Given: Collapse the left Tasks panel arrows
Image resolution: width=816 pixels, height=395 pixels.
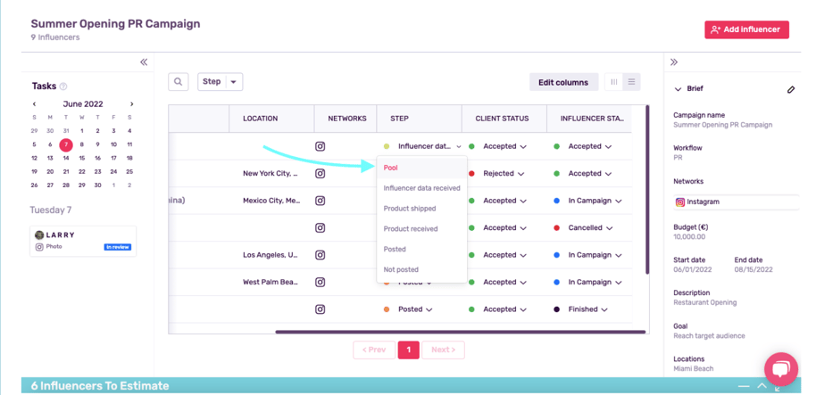Looking at the screenshot, I should (144, 62).
